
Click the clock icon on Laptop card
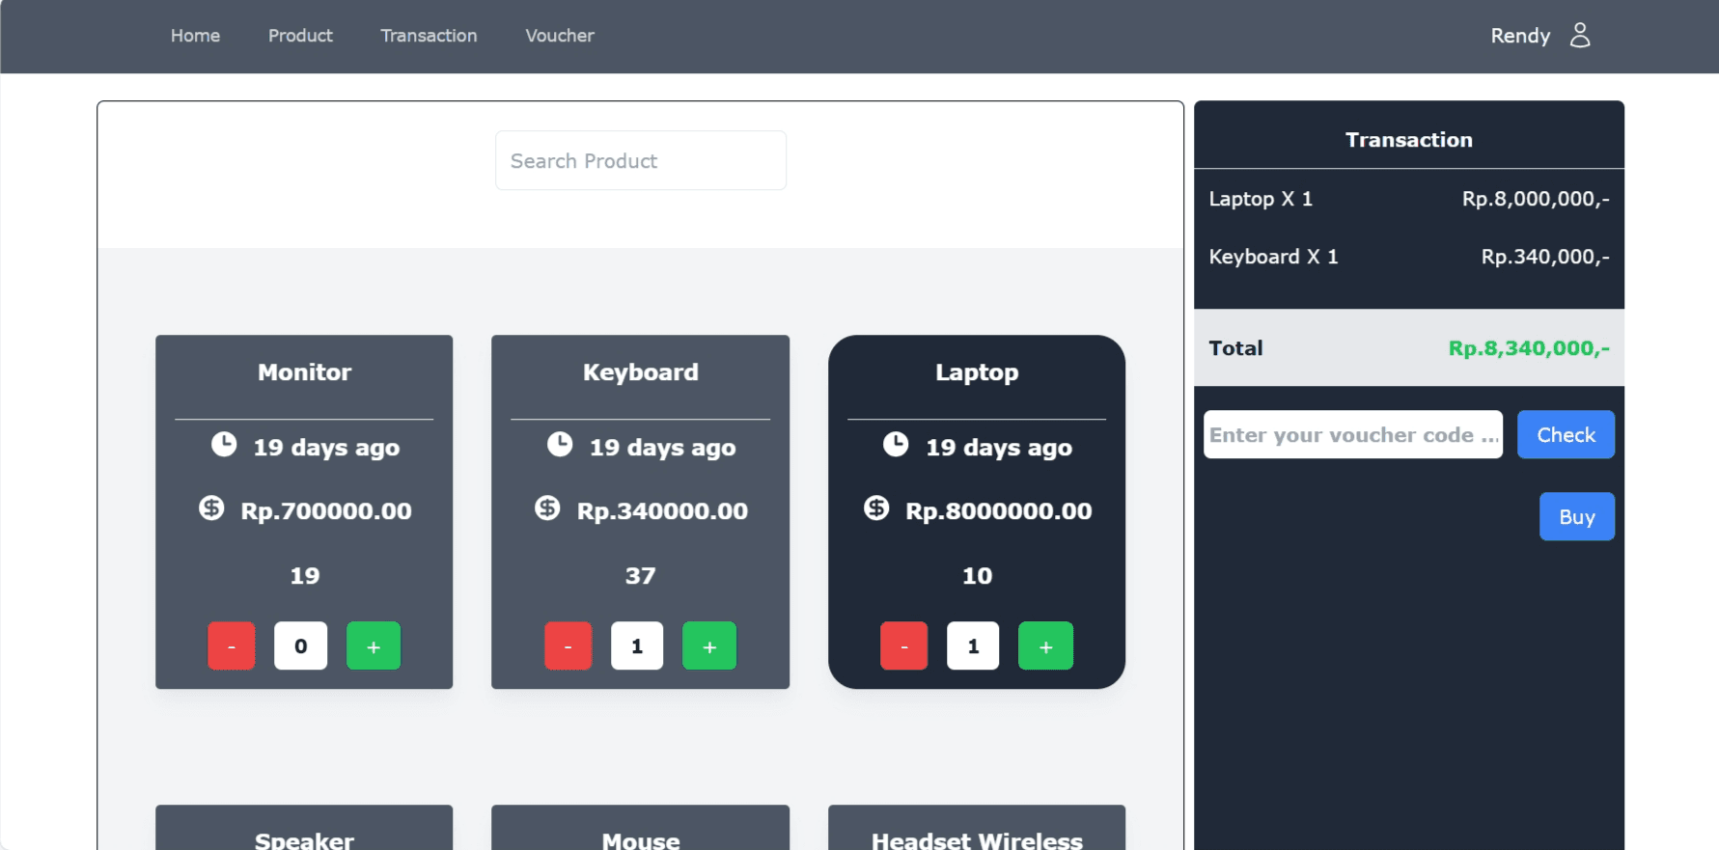(x=896, y=445)
